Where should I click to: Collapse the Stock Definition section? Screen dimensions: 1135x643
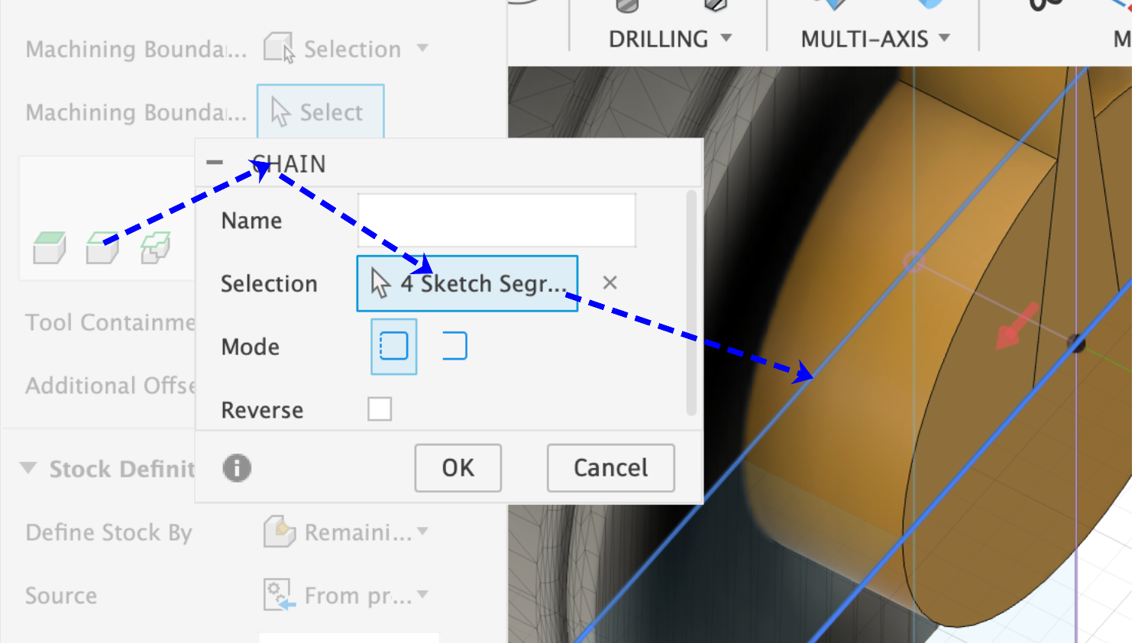[x=28, y=468]
